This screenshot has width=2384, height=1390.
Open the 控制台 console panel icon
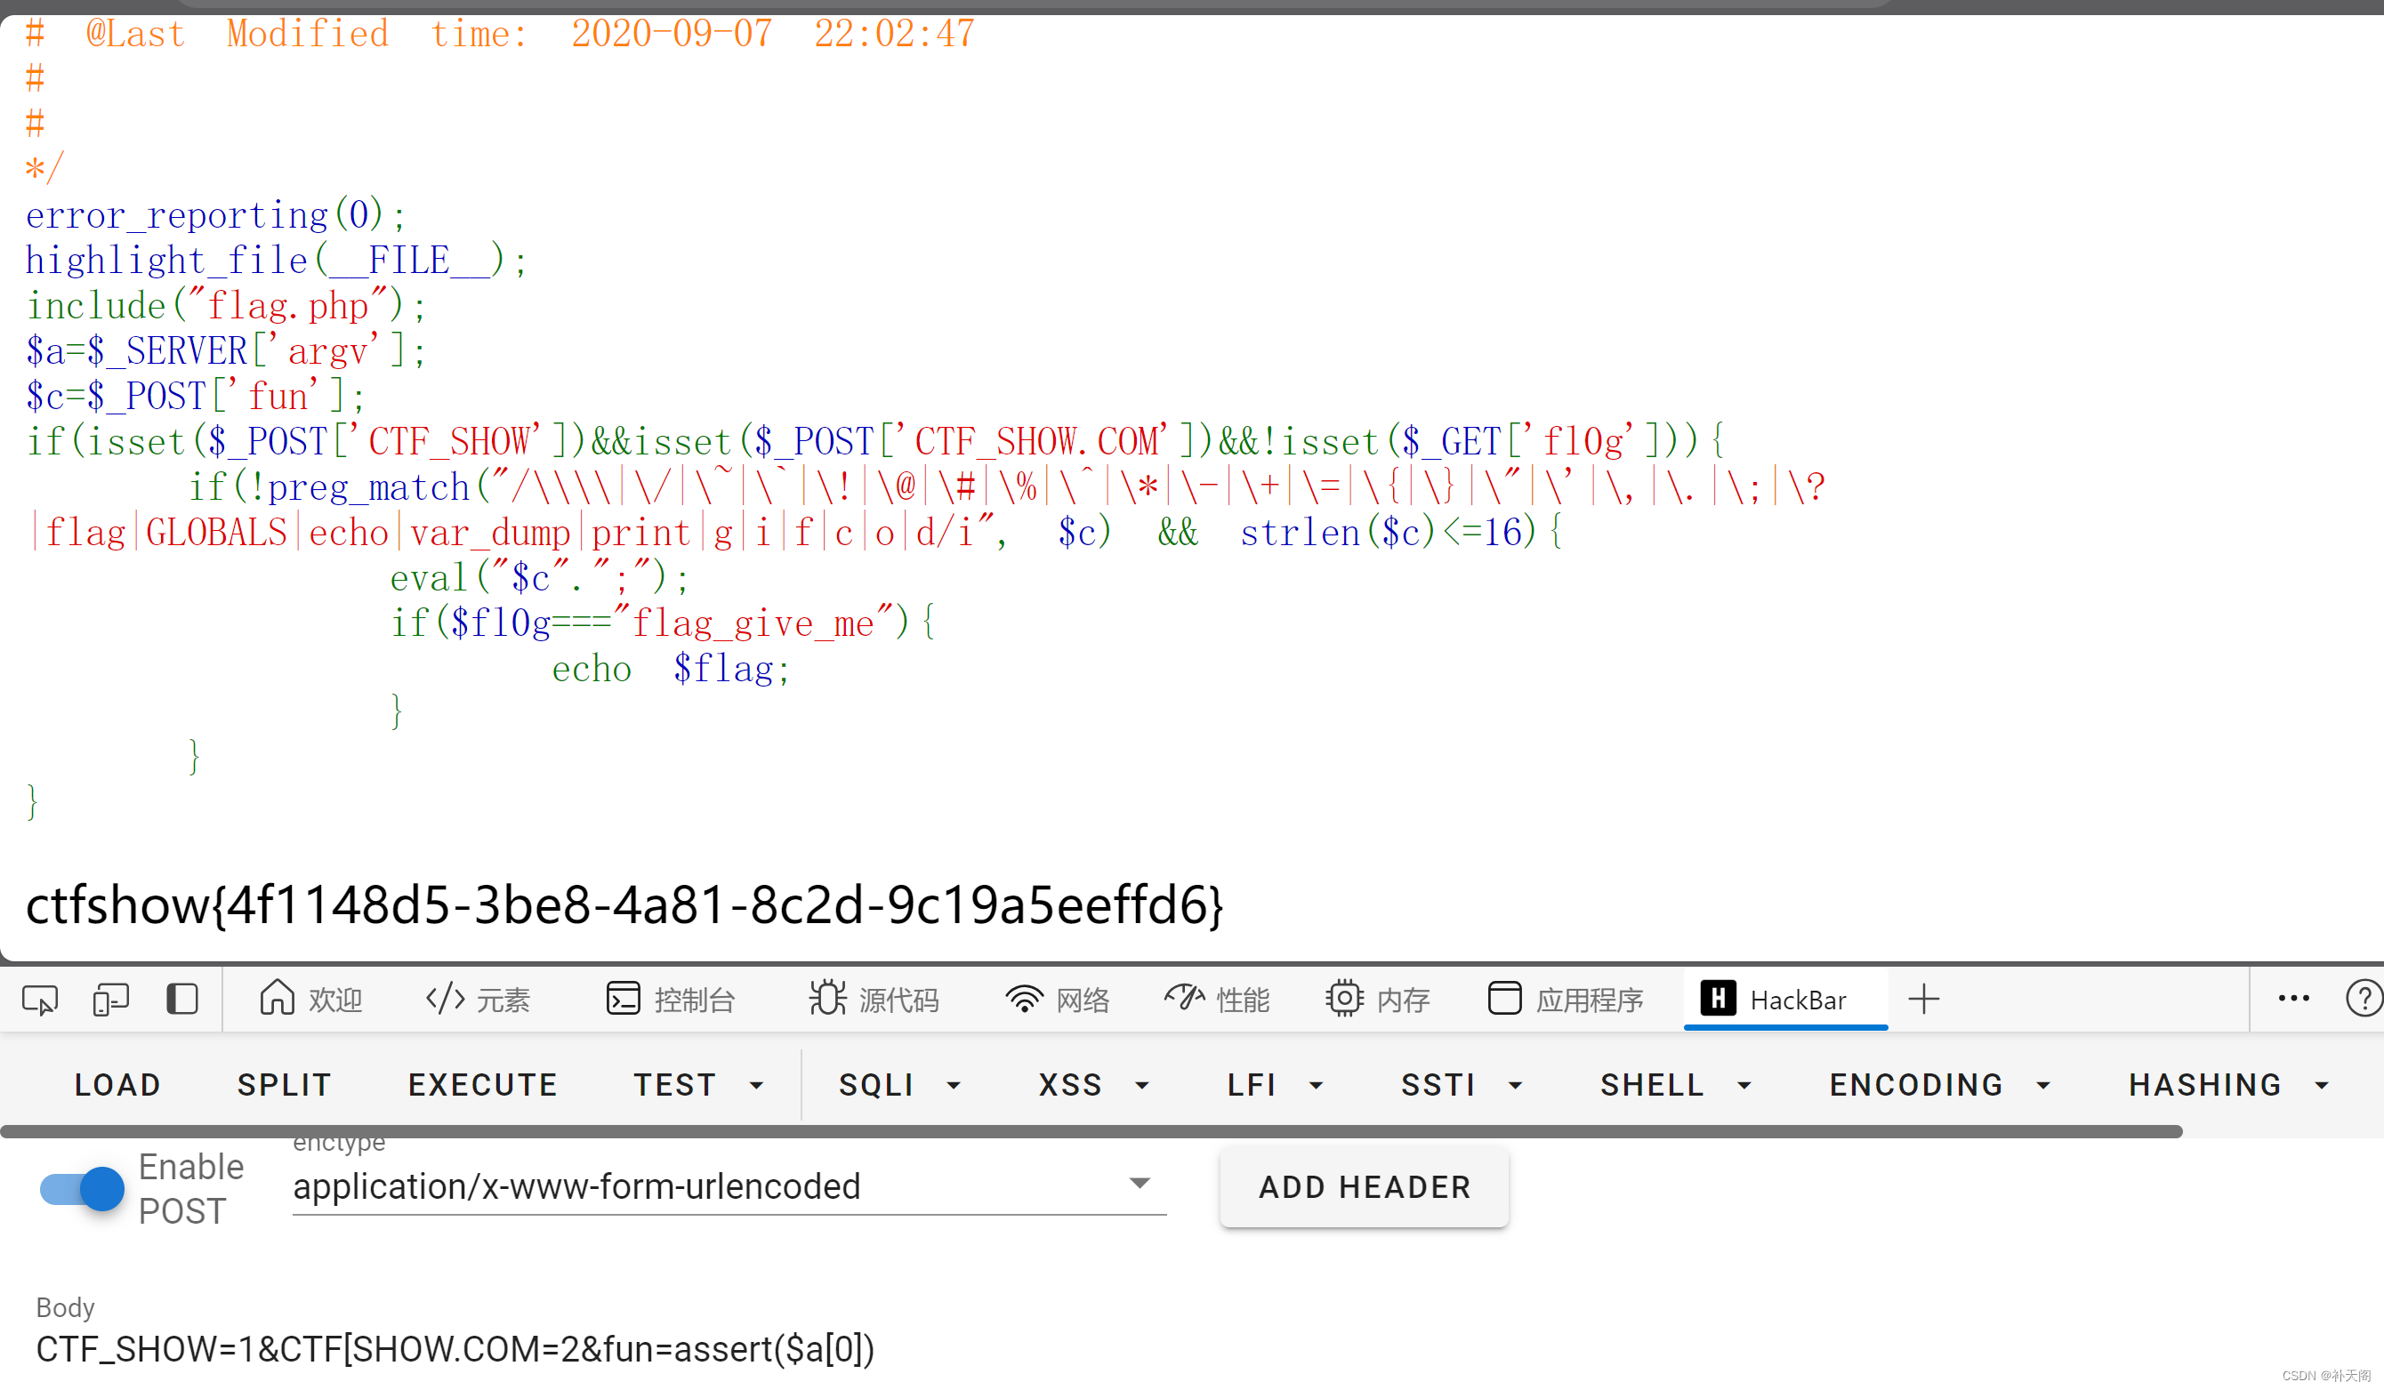672,999
